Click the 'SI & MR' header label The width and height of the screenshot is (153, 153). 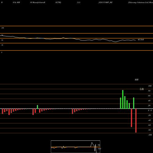pos(16,2)
